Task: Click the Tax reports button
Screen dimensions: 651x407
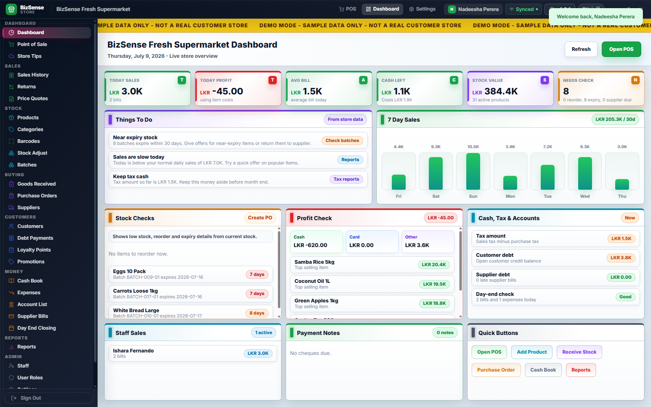Action: pos(346,179)
